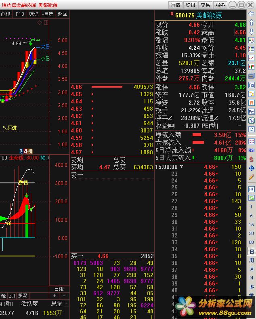Screen dimensions: 256x319
Task: Select the 1-minute period in sidebar
Action: (251, 207)
